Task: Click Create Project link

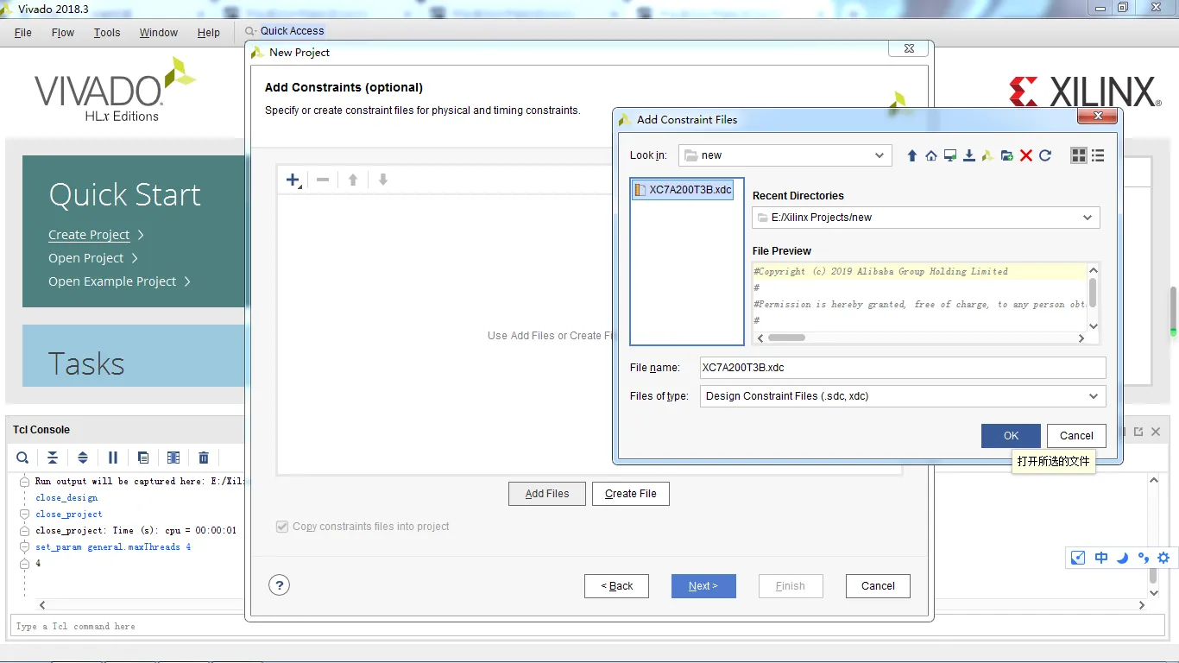Action: click(x=89, y=235)
